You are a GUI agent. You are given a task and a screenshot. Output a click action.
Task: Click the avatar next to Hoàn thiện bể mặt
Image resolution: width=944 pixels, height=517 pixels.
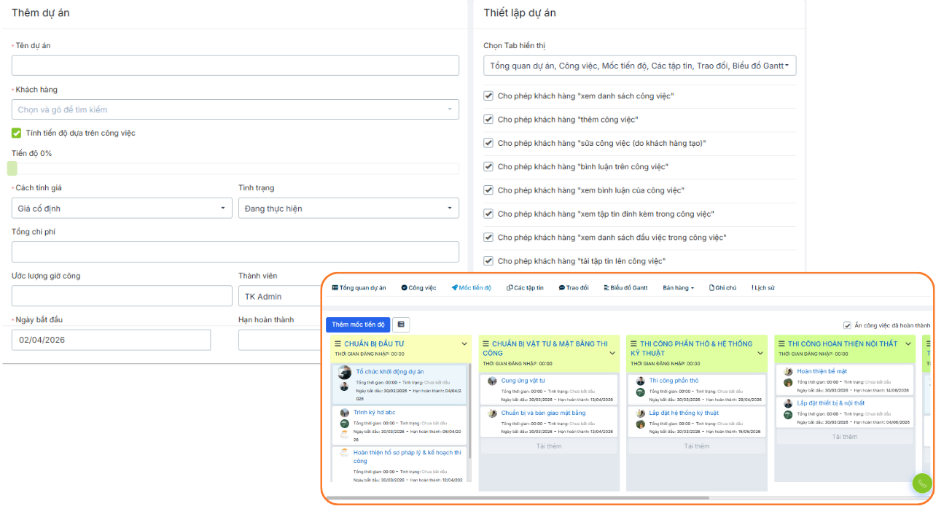[x=788, y=372]
